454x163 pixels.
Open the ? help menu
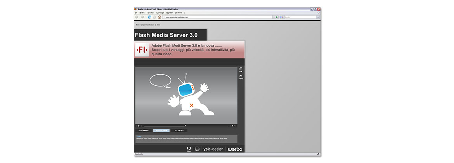[185, 13]
